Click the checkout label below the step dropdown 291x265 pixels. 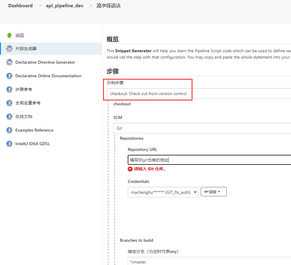122,104
